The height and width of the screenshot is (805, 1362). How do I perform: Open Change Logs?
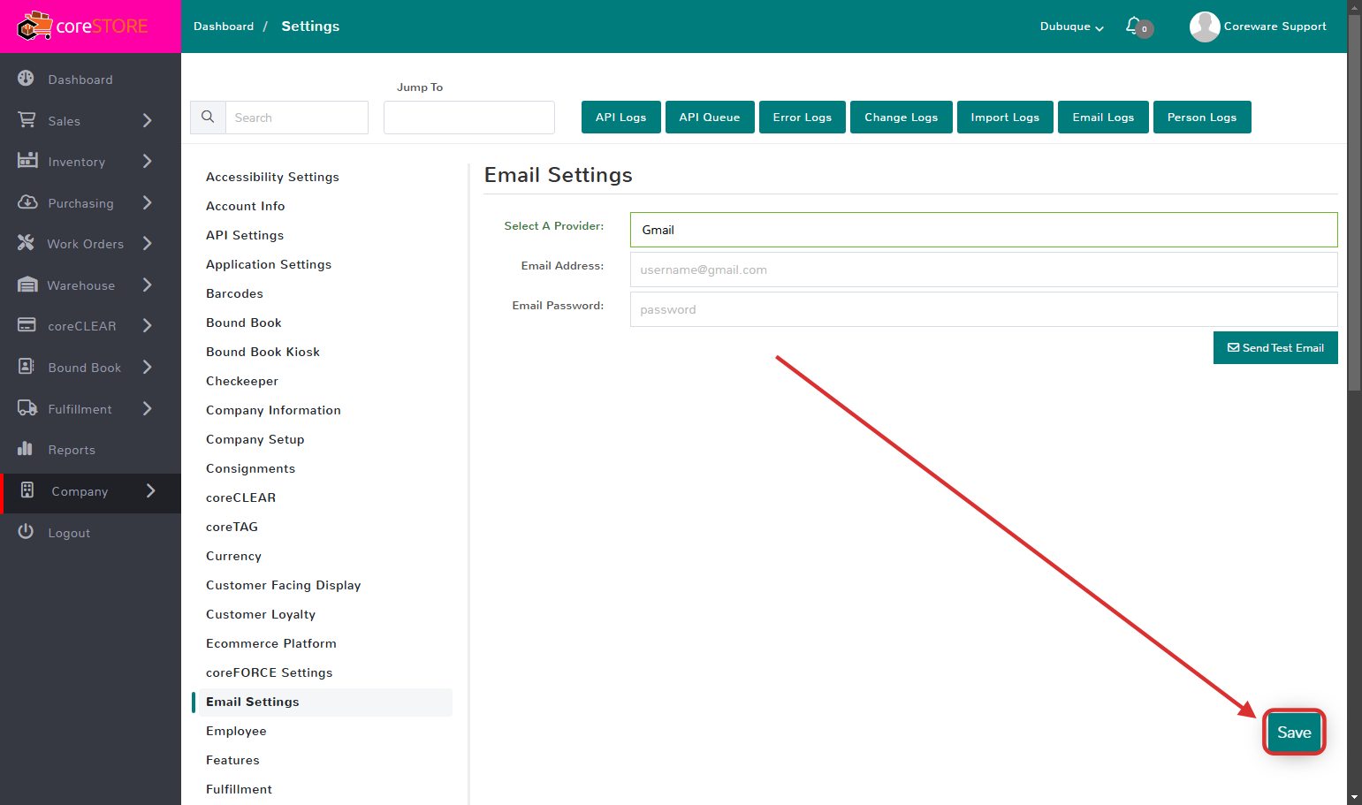coord(902,117)
